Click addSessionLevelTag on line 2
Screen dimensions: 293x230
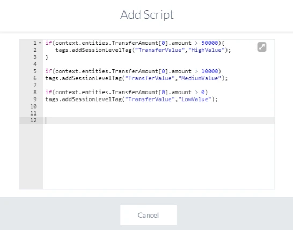pyautogui.click(x=101, y=50)
